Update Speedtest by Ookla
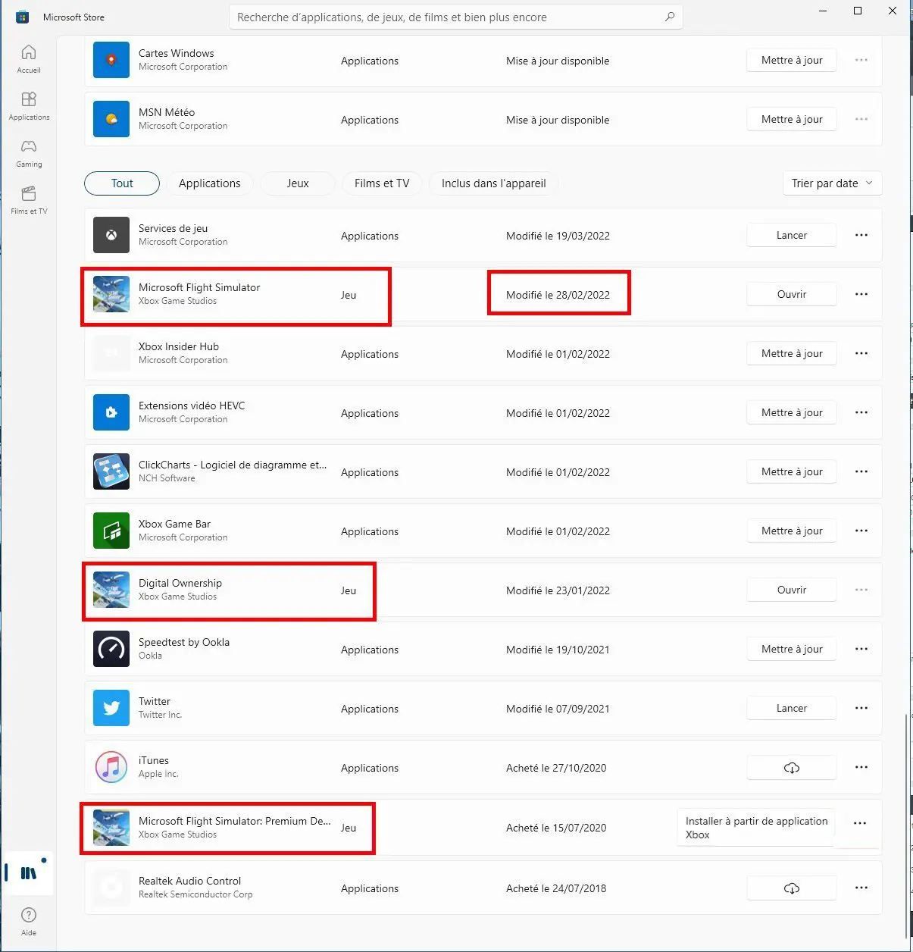The height and width of the screenshot is (952, 913). (792, 649)
